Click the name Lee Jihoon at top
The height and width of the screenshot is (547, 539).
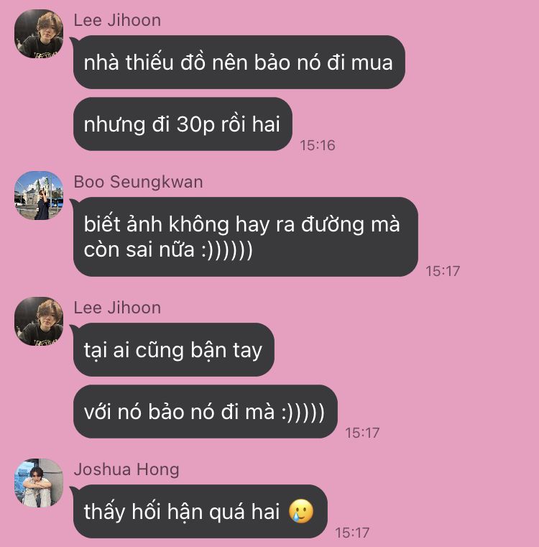pos(117,20)
